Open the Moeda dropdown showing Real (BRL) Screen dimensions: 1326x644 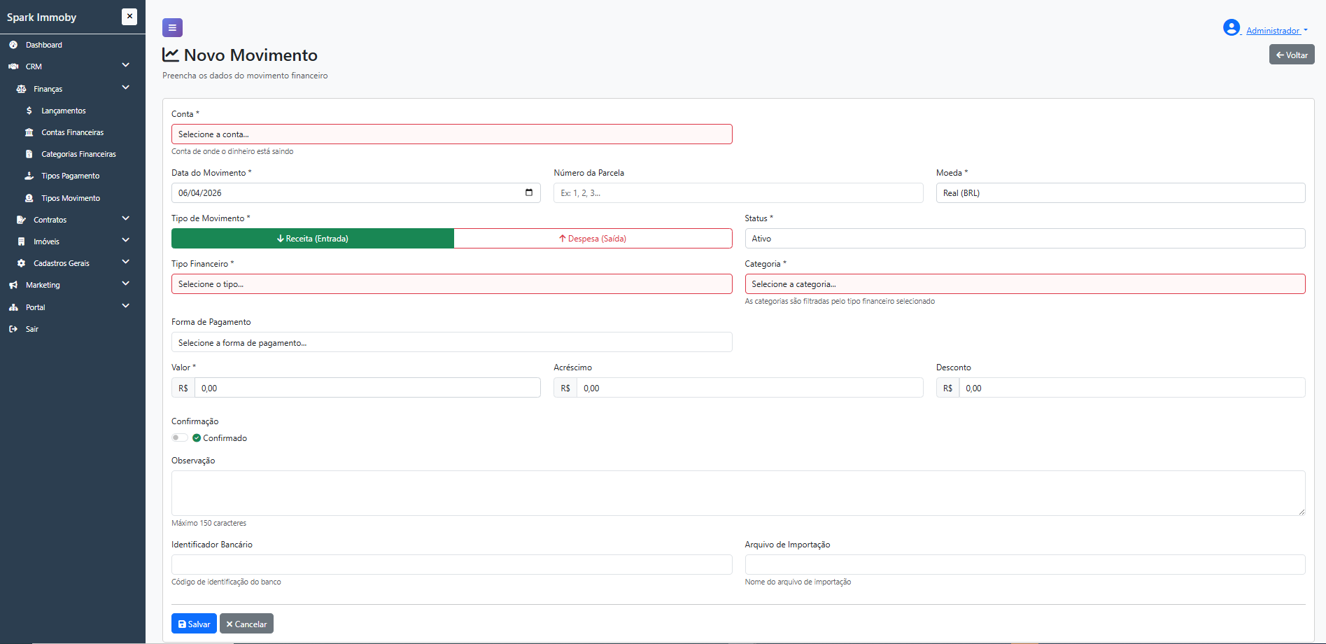click(x=1120, y=193)
